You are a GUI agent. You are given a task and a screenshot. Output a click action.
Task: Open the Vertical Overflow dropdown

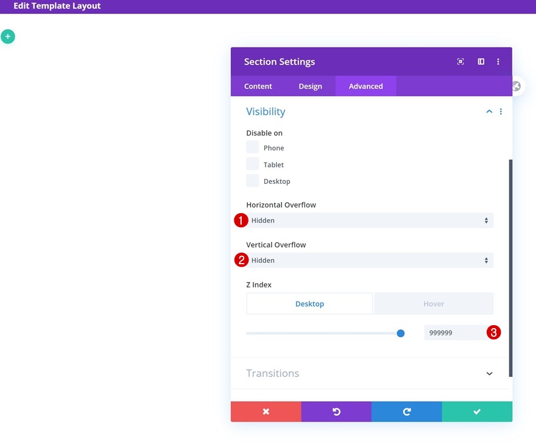[x=370, y=261]
